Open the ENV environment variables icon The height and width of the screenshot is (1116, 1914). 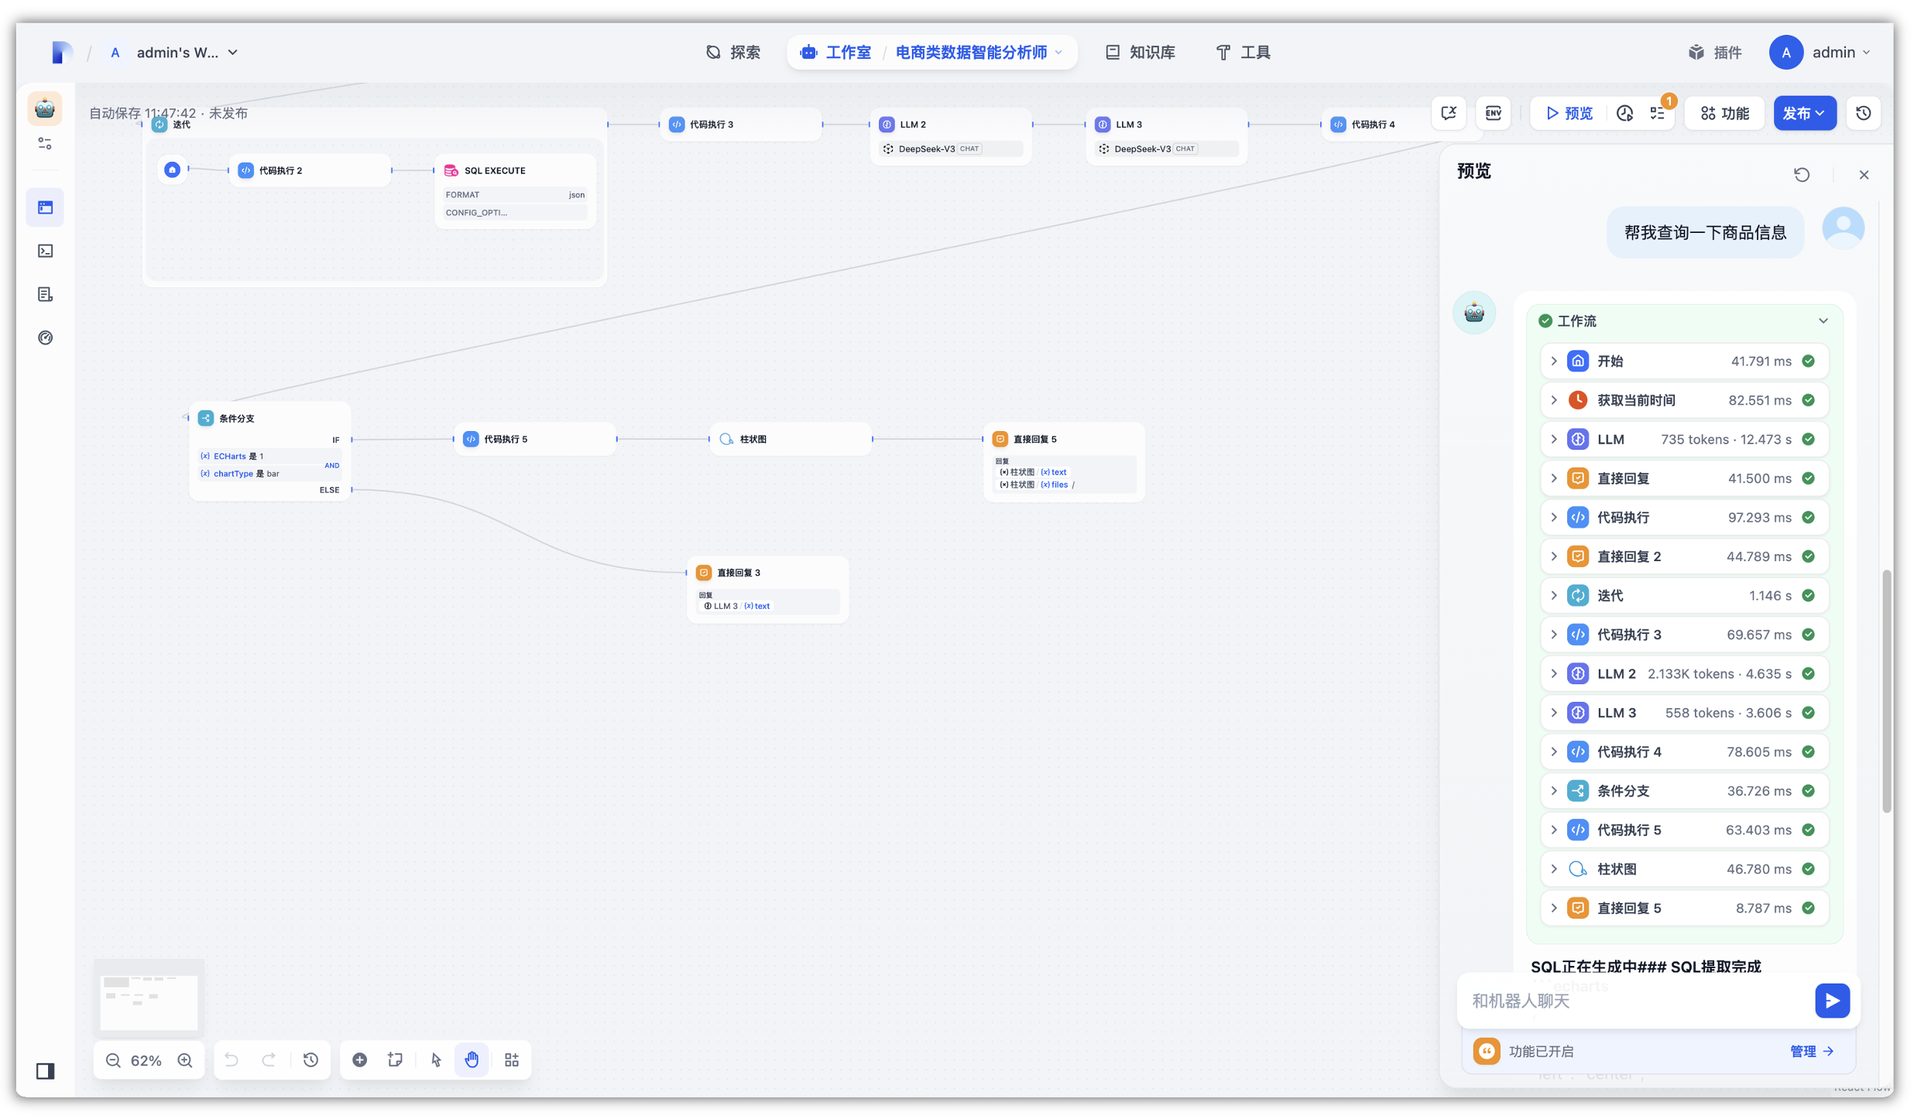point(1493,113)
